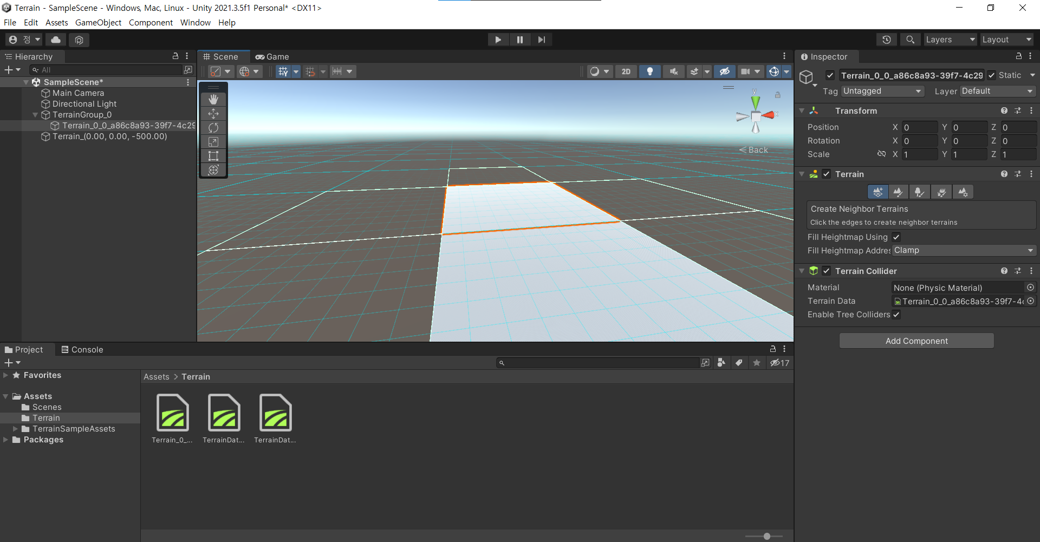Collapse the TerrainGroup_0 hierarchy item
1040x542 pixels.
click(35, 115)
